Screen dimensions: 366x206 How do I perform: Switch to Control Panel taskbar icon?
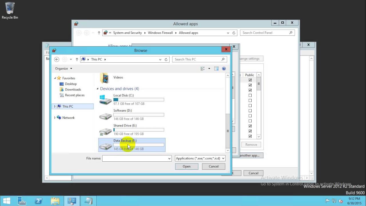(x=71, y=201)
